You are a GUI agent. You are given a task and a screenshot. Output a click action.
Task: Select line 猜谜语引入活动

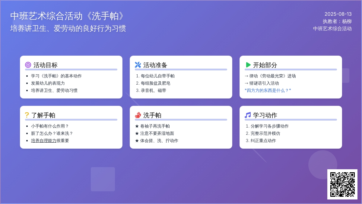coord(262,83)
